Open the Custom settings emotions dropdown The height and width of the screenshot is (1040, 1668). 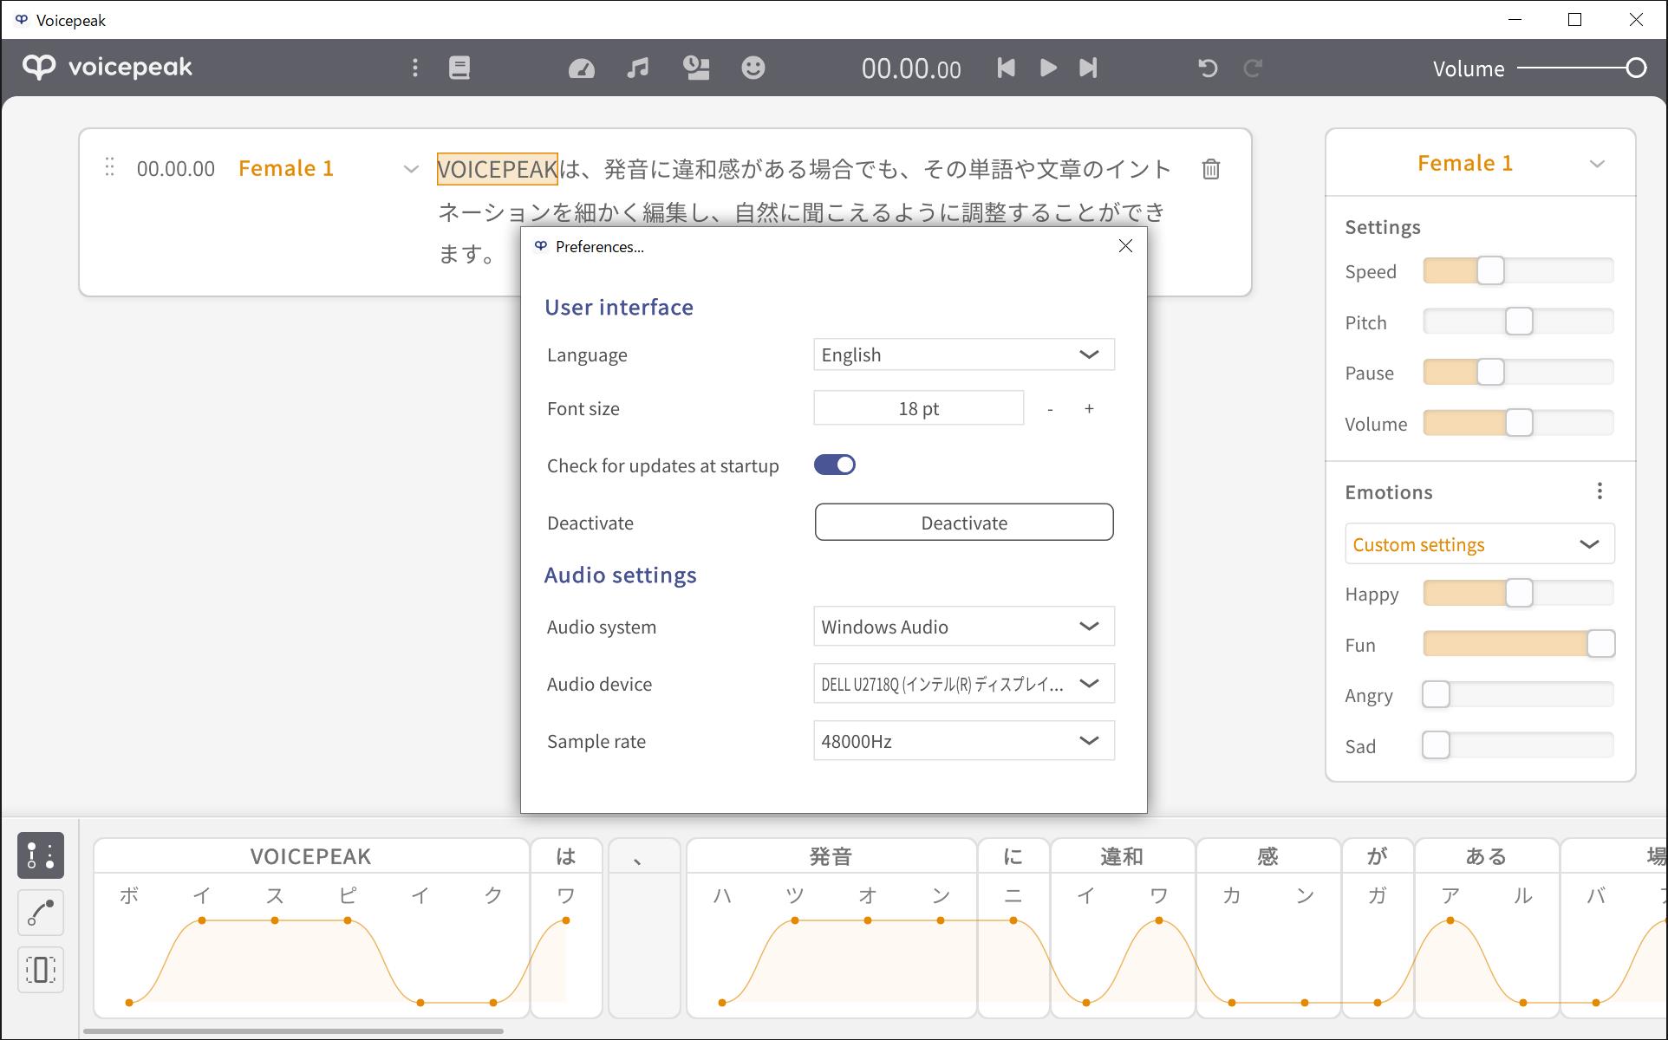coord(1478,543)
